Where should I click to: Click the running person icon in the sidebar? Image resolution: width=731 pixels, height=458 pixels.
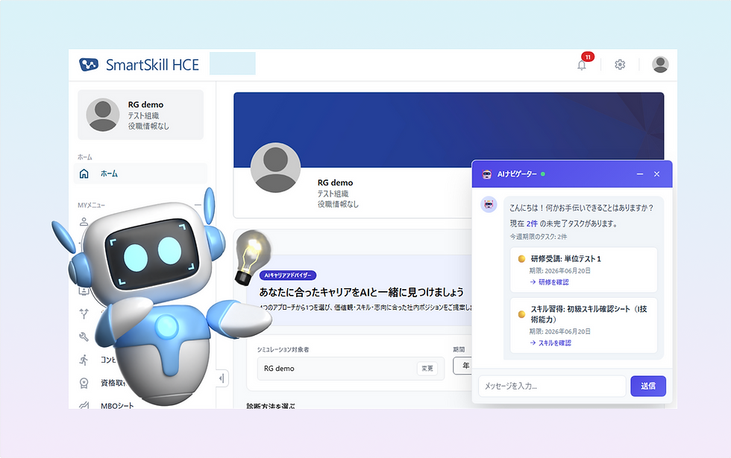pos(84,360)
